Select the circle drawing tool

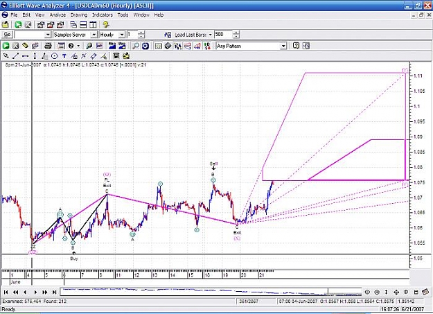tap(55, 56)
